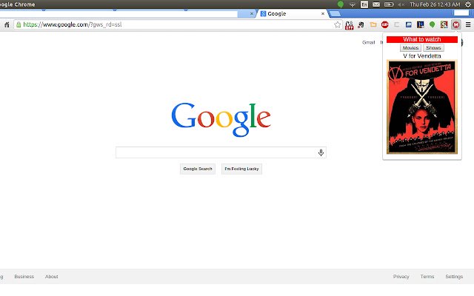Click the dark share-like extension icon

(x=361, y=24)
